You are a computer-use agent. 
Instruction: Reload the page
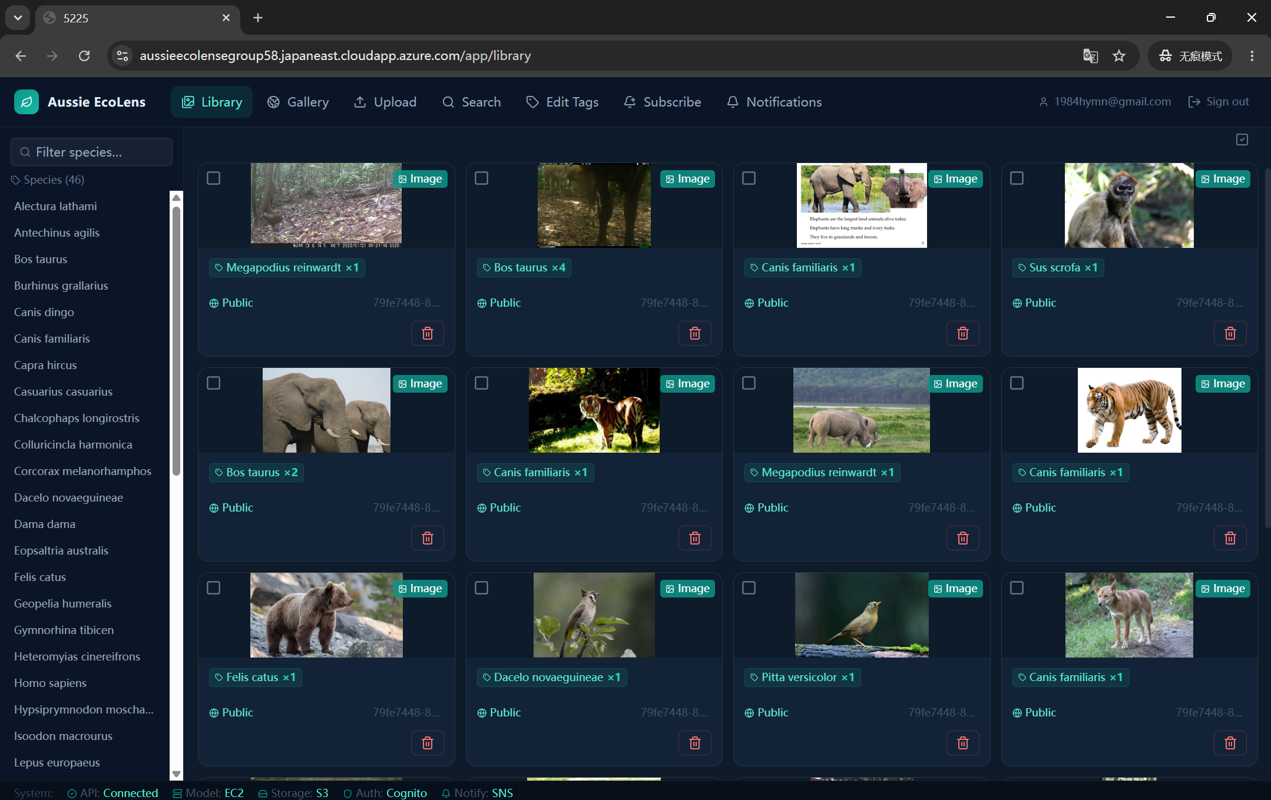pos(84,56)
